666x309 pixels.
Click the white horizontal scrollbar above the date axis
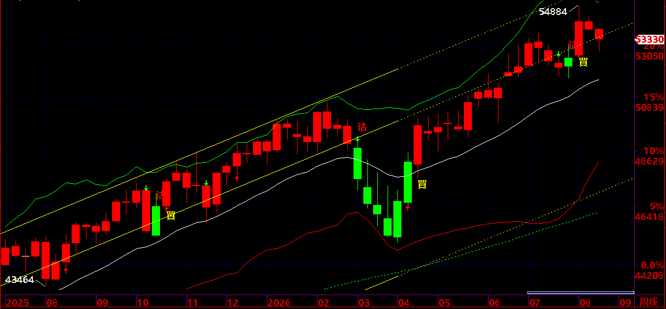click(580, 292)
